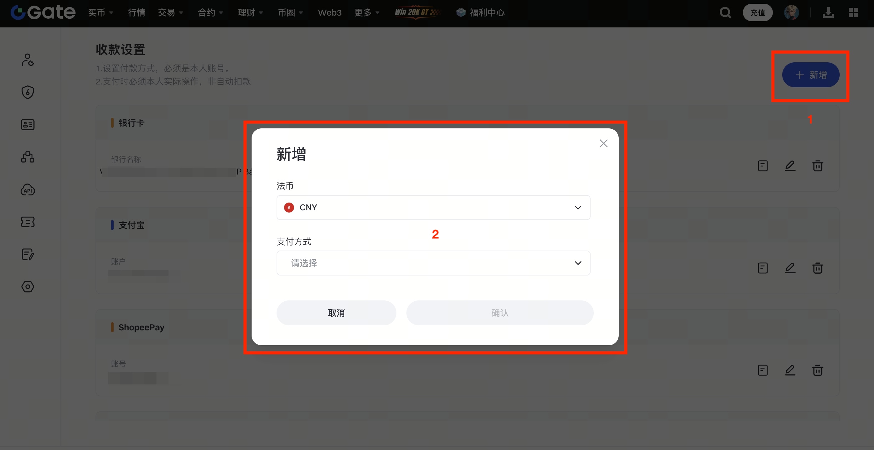874x450 pixels.
Task: Click the search magnifier icon in header
Action: (x=725, y=13)
